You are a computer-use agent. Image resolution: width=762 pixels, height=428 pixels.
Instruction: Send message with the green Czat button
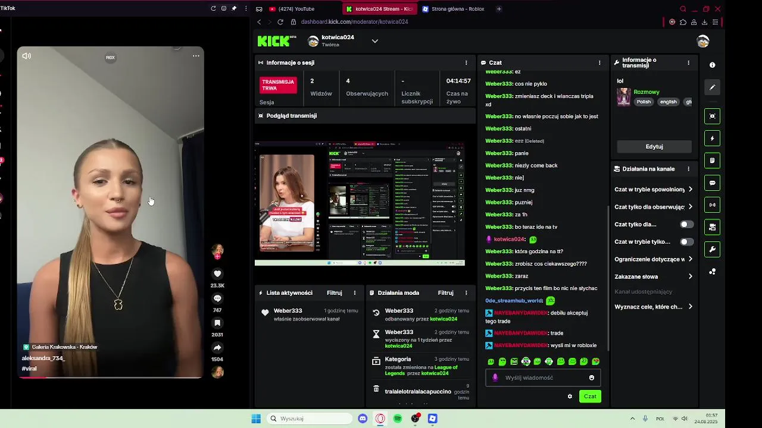coord(590,396)
